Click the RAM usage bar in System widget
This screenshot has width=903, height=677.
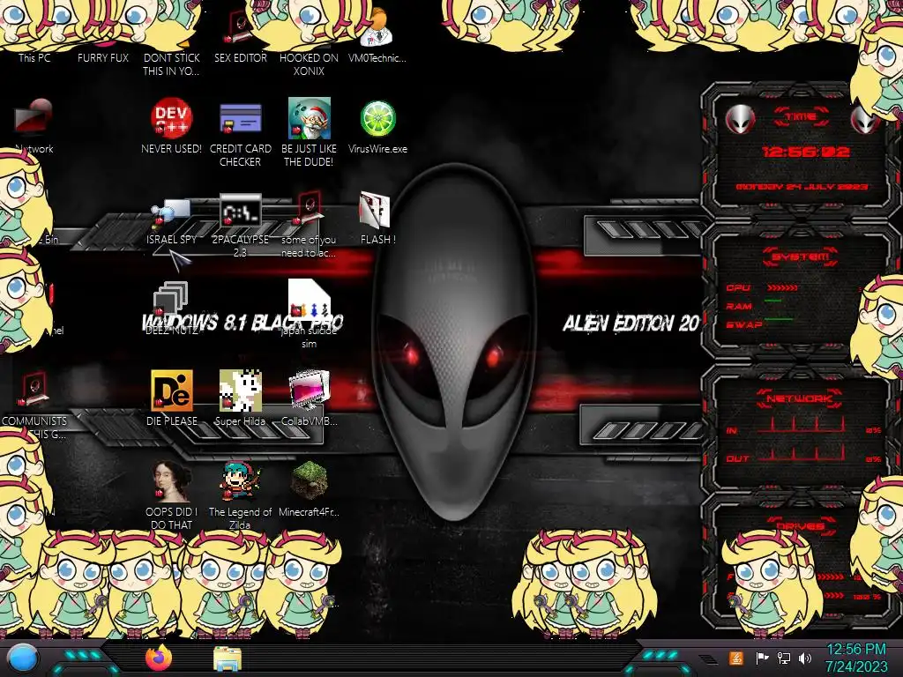pyautogui.click(x=773, y=301)
